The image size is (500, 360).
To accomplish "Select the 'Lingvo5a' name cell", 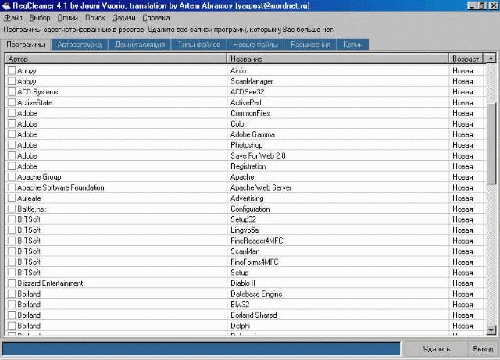I will click(x=337, y=230).
